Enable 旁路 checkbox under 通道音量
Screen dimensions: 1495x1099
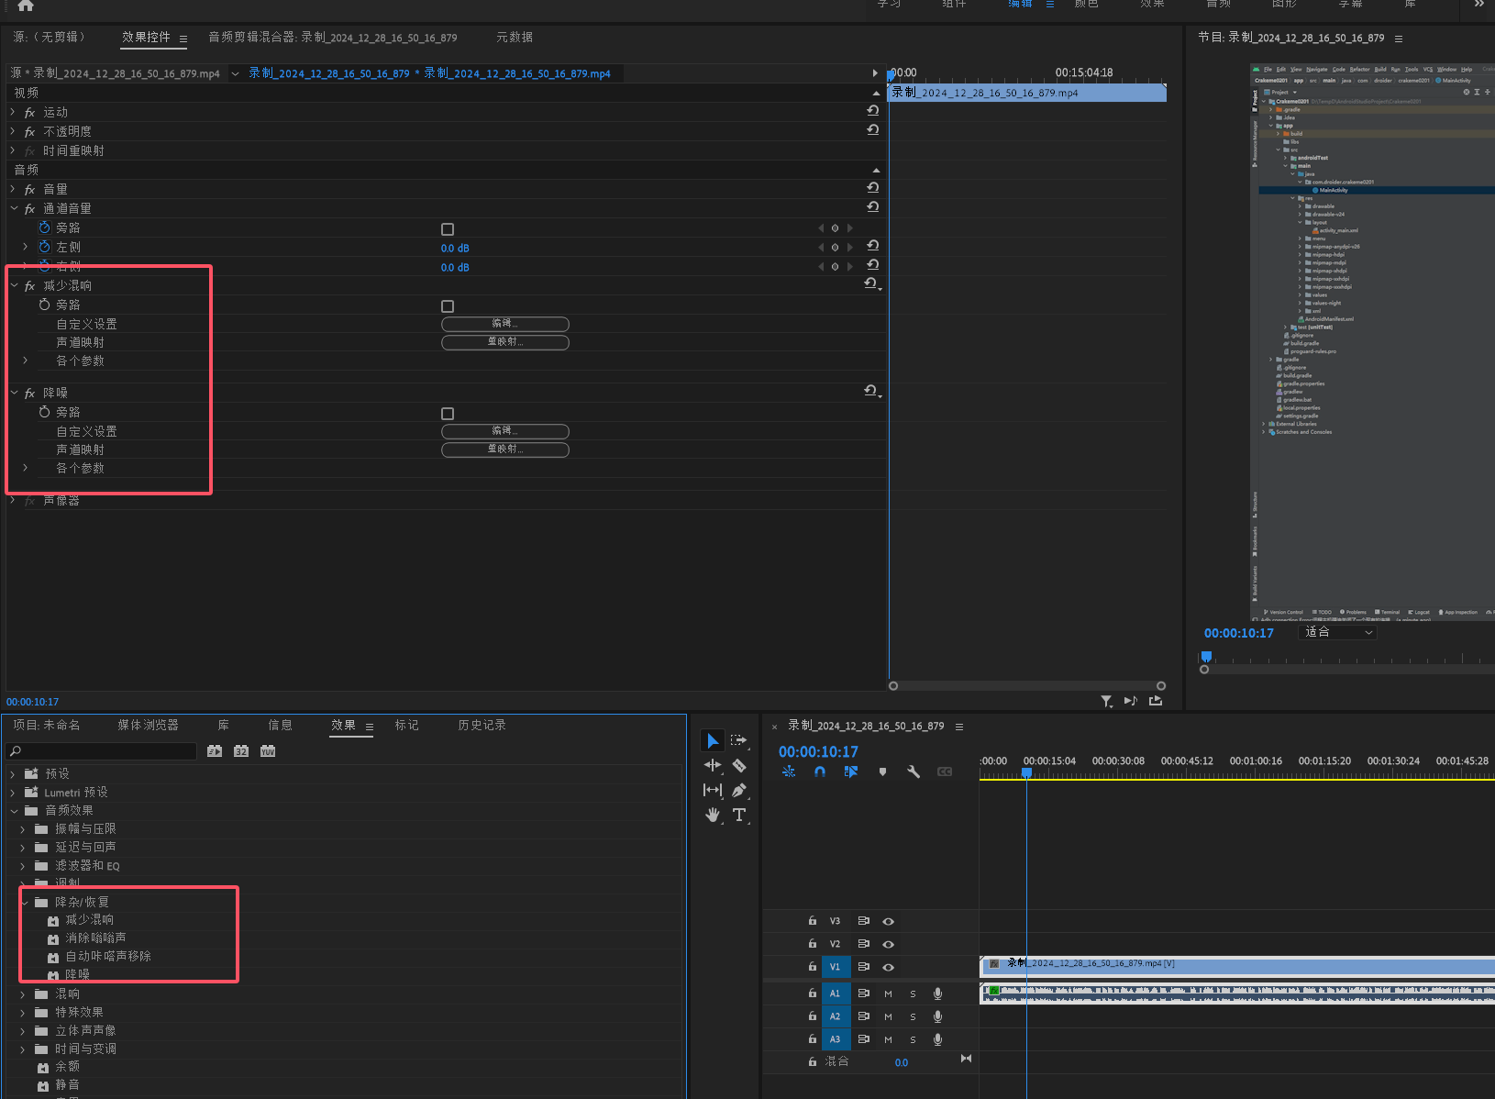point(448,229)
